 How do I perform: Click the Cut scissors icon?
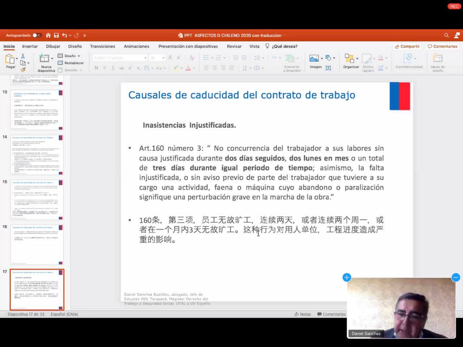click(x=23, y=56)
